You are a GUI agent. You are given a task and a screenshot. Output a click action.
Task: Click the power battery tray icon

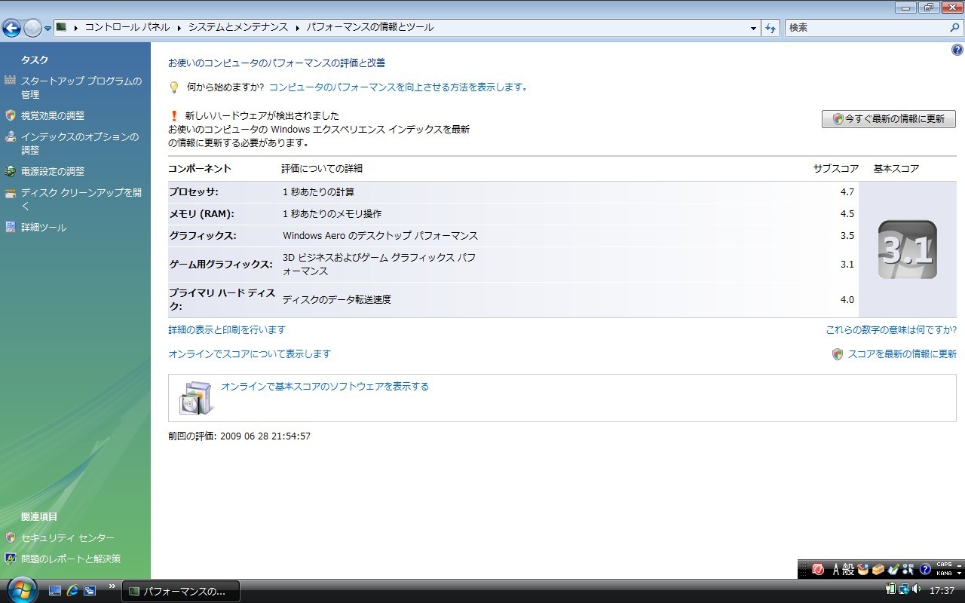891,589
